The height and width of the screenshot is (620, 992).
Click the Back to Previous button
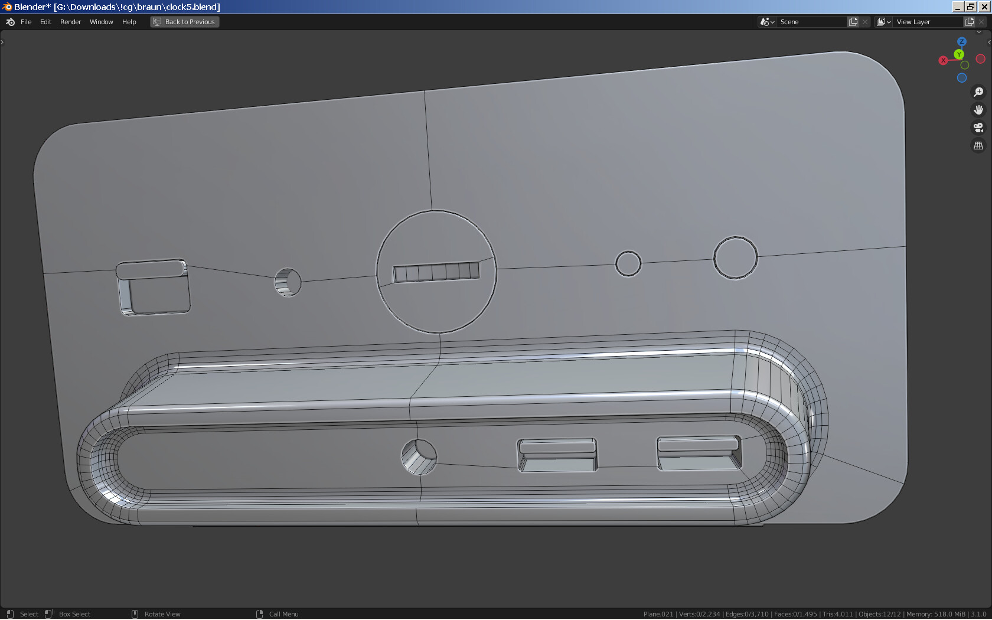(184, 22)
